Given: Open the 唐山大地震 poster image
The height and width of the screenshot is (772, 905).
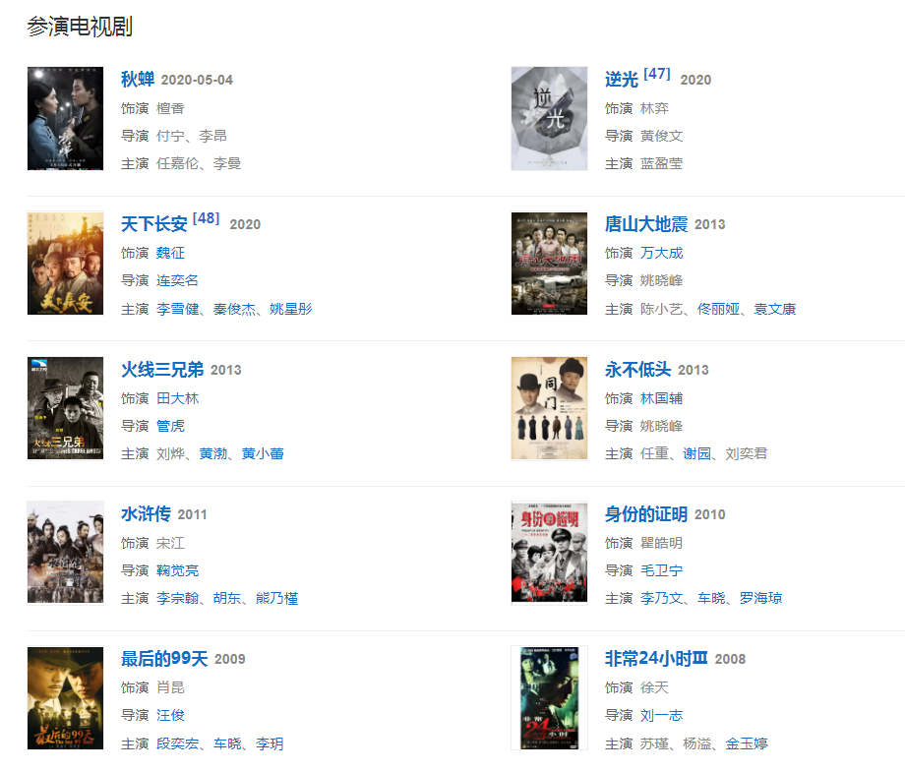Looking at the screenshot, I should pyautogui.click(x=549, y=264).
